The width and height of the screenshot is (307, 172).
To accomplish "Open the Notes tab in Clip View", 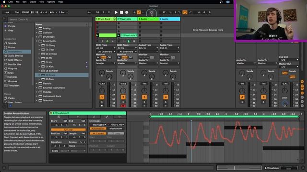I will pyautogui.click(x=94, y=117).
